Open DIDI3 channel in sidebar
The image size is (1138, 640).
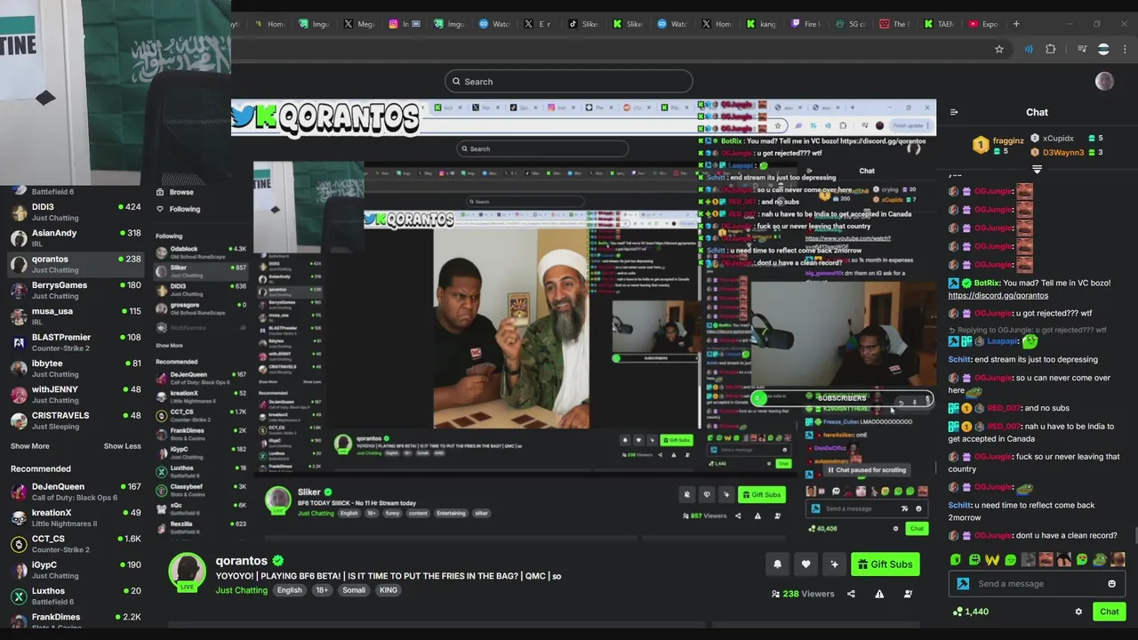tap(76, 212)
